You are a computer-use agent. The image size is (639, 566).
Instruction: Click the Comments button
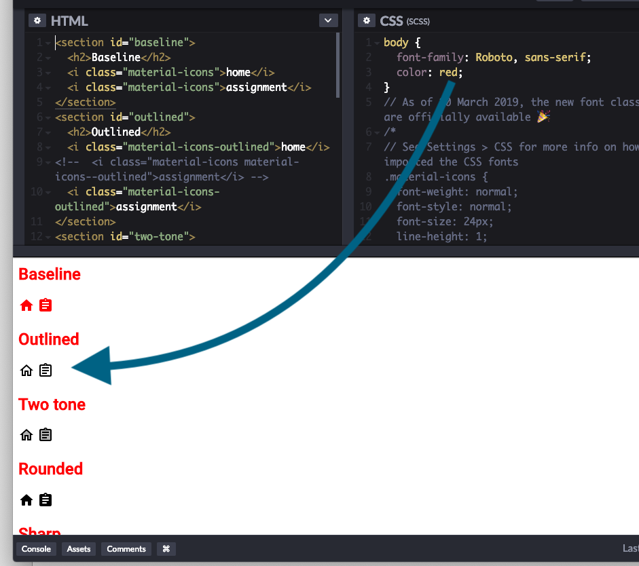pyautogui.click(x=126, y=548)
